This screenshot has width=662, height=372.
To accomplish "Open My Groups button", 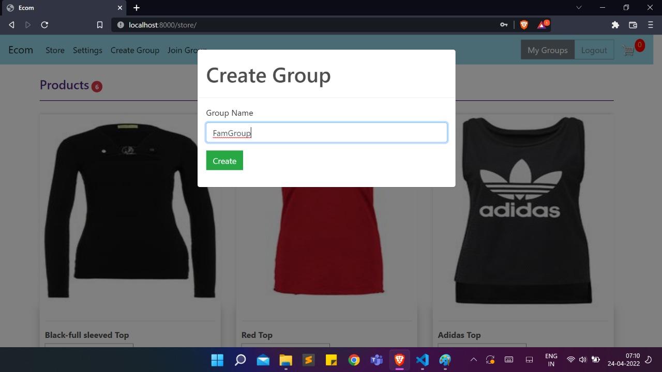I will pos(548,50).
